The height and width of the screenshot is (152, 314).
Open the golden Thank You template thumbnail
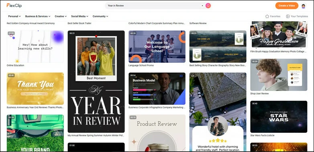click(x=35, y=88)
